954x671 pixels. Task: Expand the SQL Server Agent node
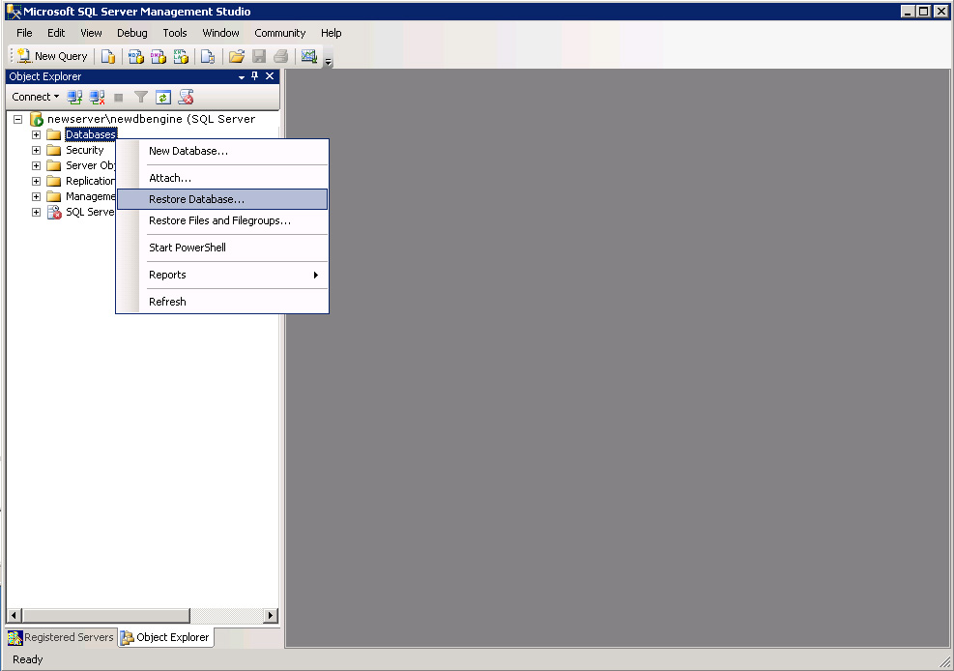[x=37, y=213]
